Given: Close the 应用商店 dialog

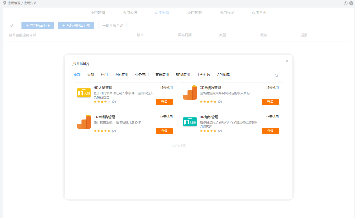Looking at the screenshot, I should (x=287, y=61).
